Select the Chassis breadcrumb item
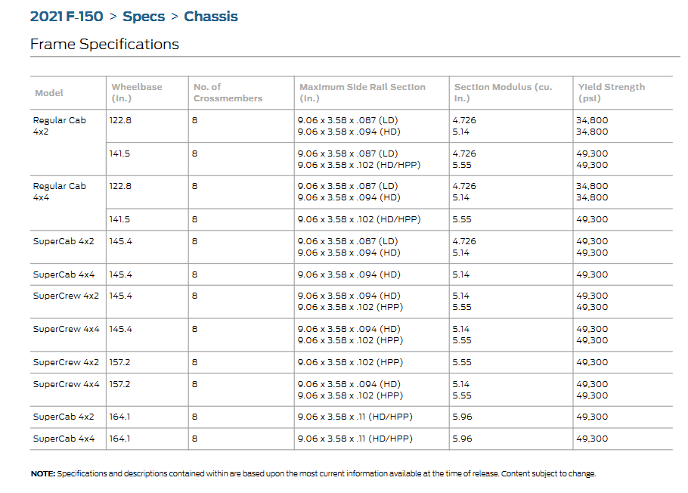This screenshot has height=493, width=688. click(211, 17)
